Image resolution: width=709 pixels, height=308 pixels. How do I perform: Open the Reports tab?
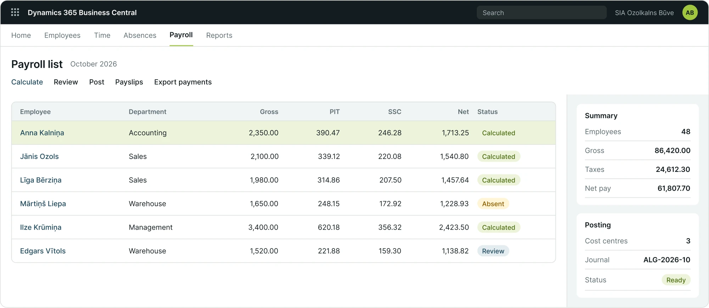(219, 35)
